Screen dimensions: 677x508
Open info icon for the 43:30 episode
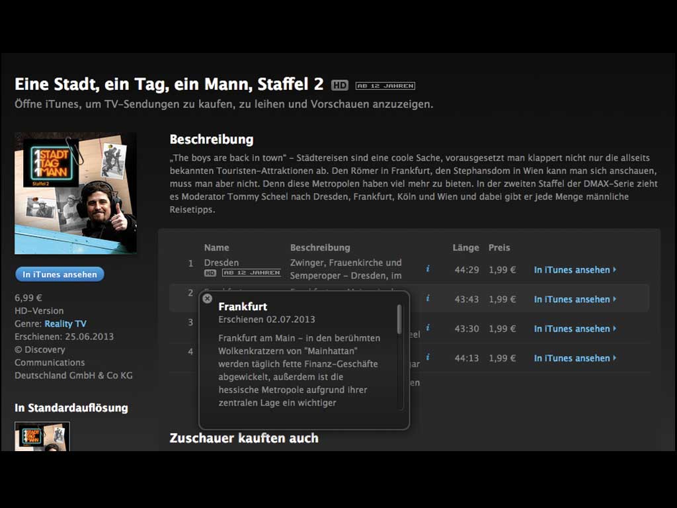pyautogui.click(x=428, y=328)
